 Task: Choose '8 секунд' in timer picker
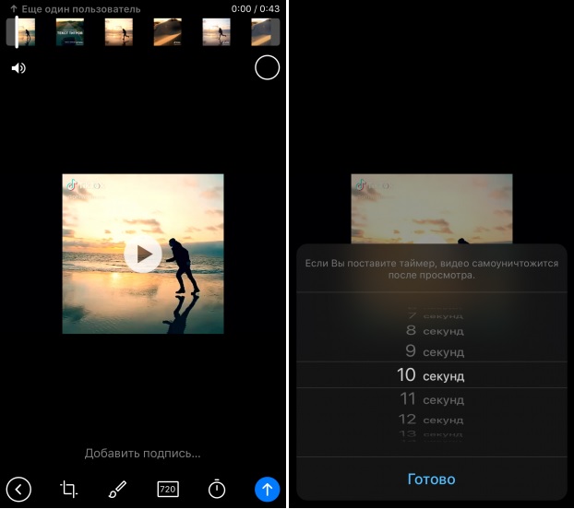tap(431, 330)
